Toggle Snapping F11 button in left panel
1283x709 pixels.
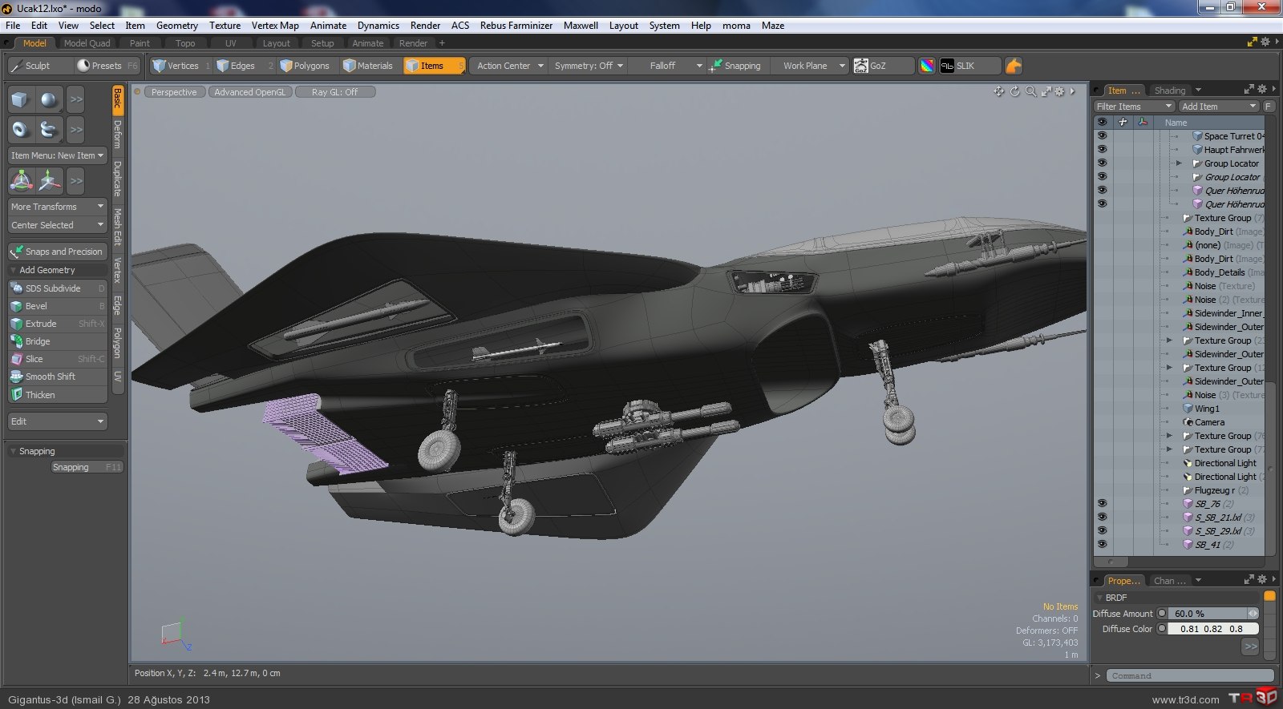tap(87, 467)
